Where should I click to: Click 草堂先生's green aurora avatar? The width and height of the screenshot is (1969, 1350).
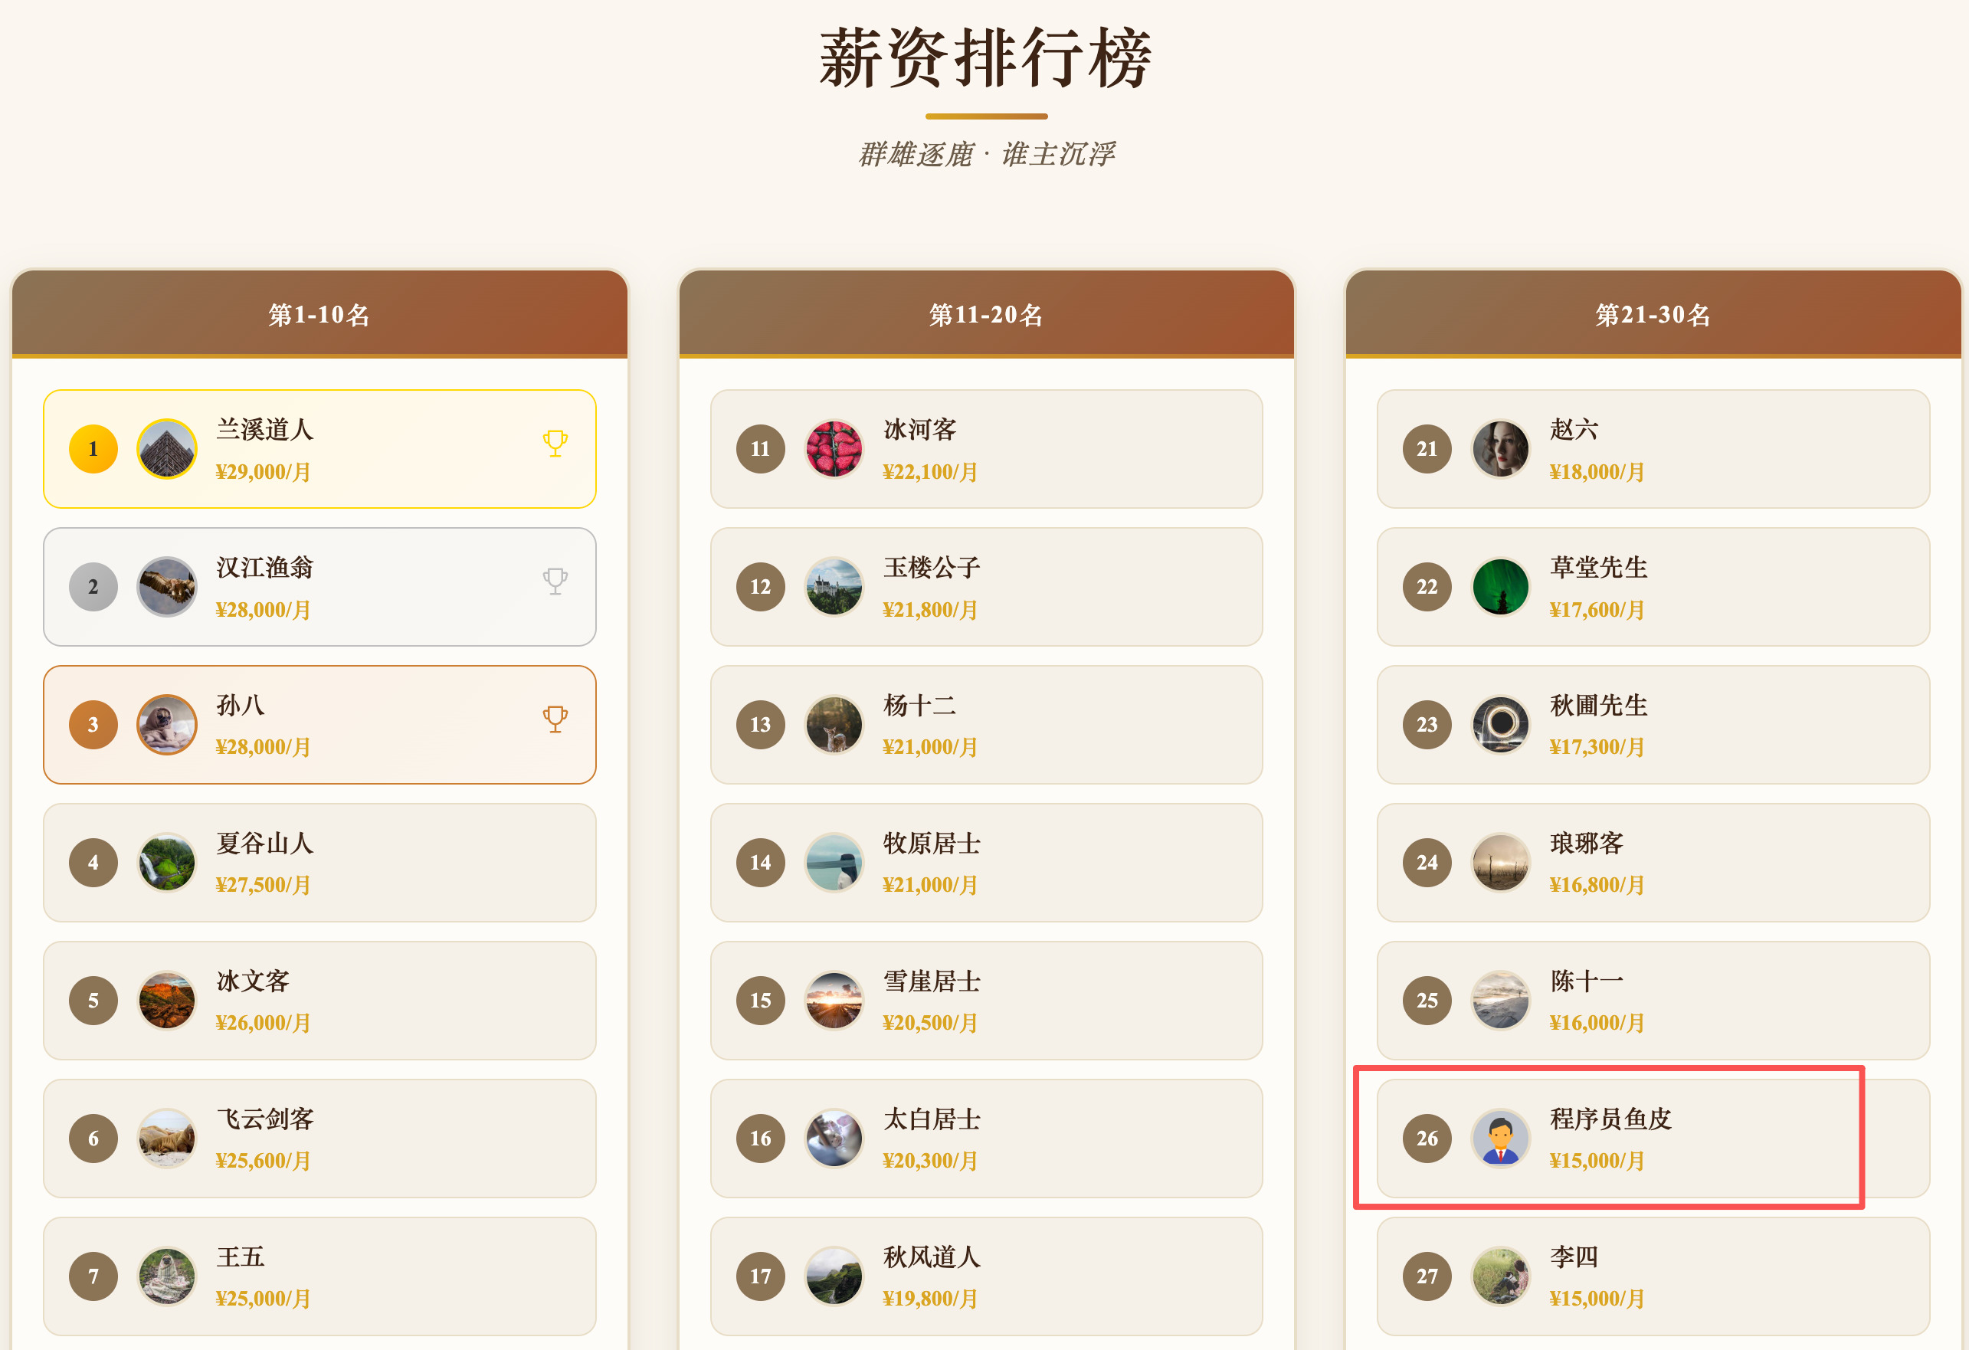click(x=1499, y=586)
